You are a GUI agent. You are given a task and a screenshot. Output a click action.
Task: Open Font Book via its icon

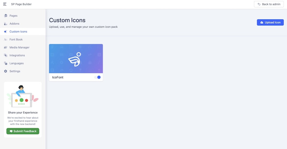click(5, 40)
